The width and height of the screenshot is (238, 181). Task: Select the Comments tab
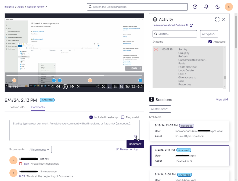38,107
